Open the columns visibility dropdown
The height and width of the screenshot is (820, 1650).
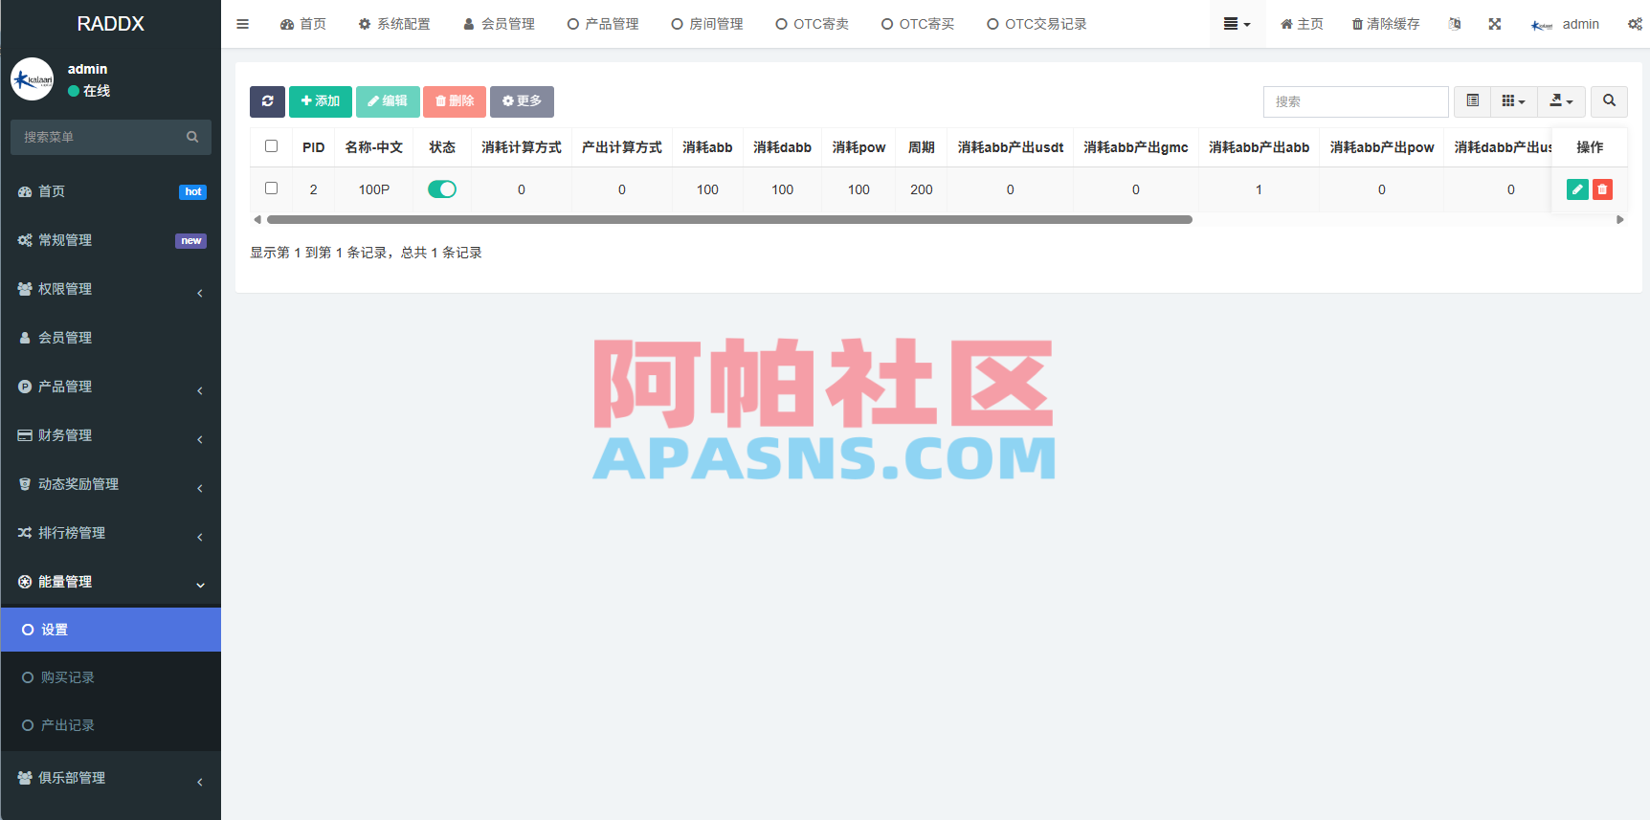pos(1514,101)
